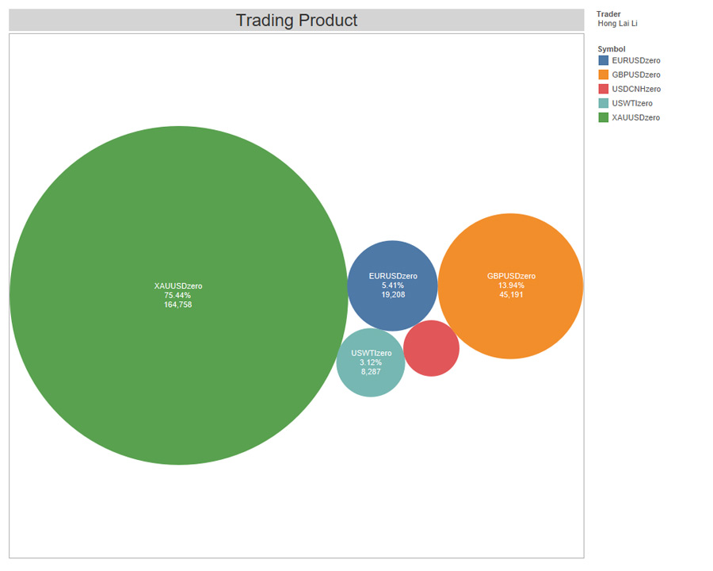Click the USWTIzero legend label text
This screenshot has height=571, width=713.
pyautogui.click(x=631, y=103)
